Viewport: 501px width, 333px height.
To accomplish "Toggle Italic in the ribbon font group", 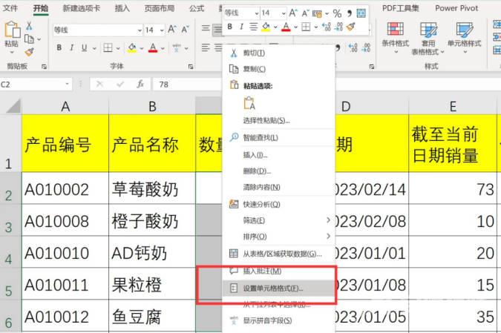I will click(71, 48).
